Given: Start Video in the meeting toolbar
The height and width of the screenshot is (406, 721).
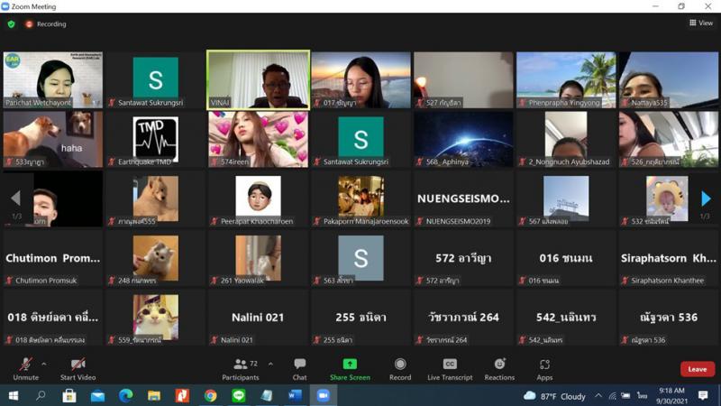Looking at the screenshot, I should (x=78, y=369).
